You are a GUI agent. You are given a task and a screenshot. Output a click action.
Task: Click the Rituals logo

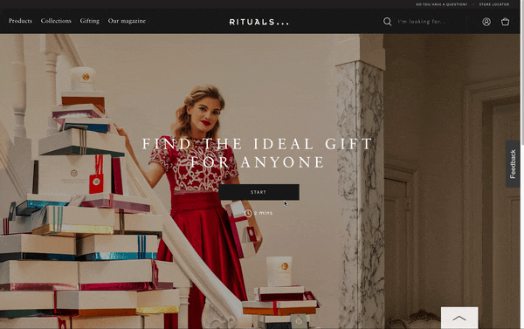(259, 22)
